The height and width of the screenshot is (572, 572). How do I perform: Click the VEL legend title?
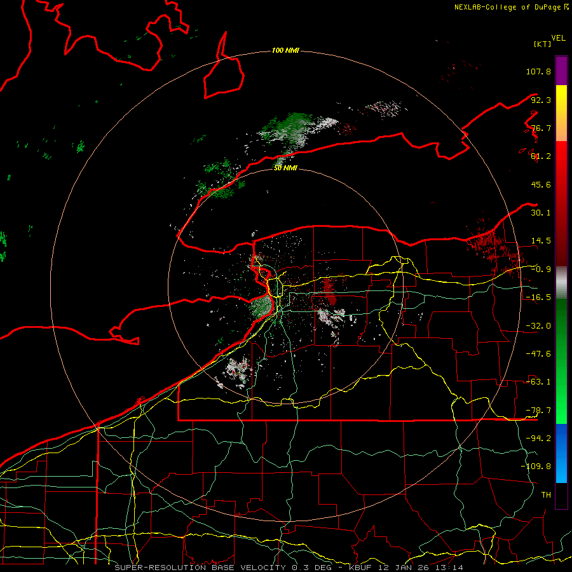coord(558,38)
